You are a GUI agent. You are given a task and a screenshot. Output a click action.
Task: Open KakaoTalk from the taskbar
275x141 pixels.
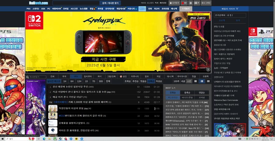(x=76, y=139)
